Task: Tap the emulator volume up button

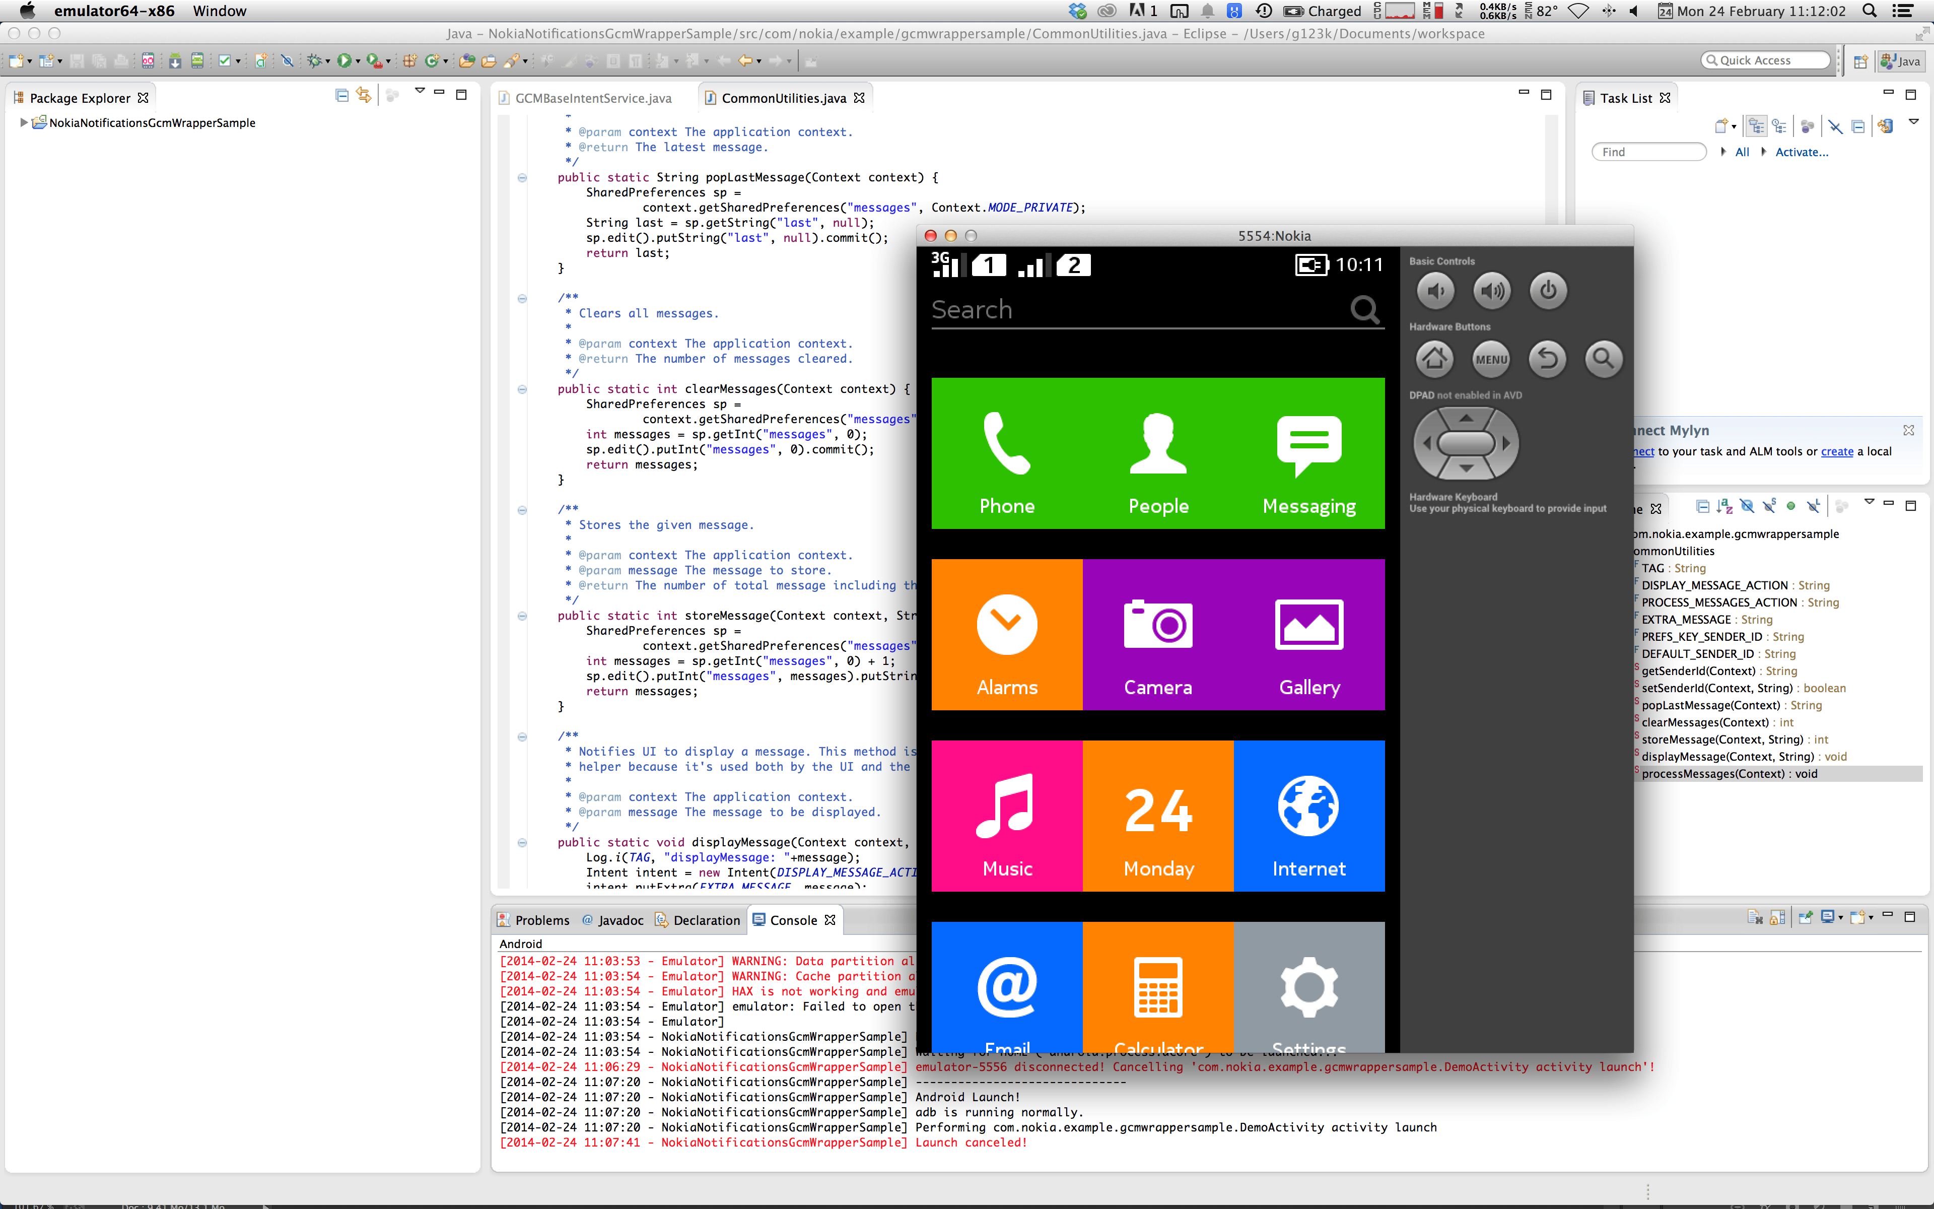Action: point(1491,291)
